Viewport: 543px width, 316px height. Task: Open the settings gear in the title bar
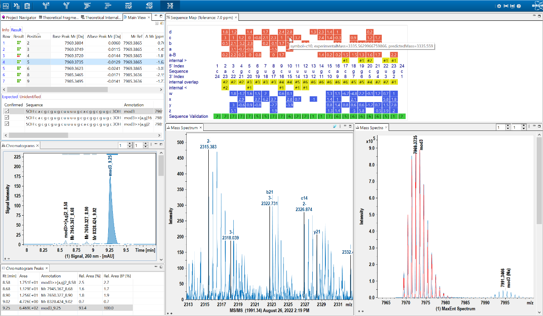click(499, 6)
